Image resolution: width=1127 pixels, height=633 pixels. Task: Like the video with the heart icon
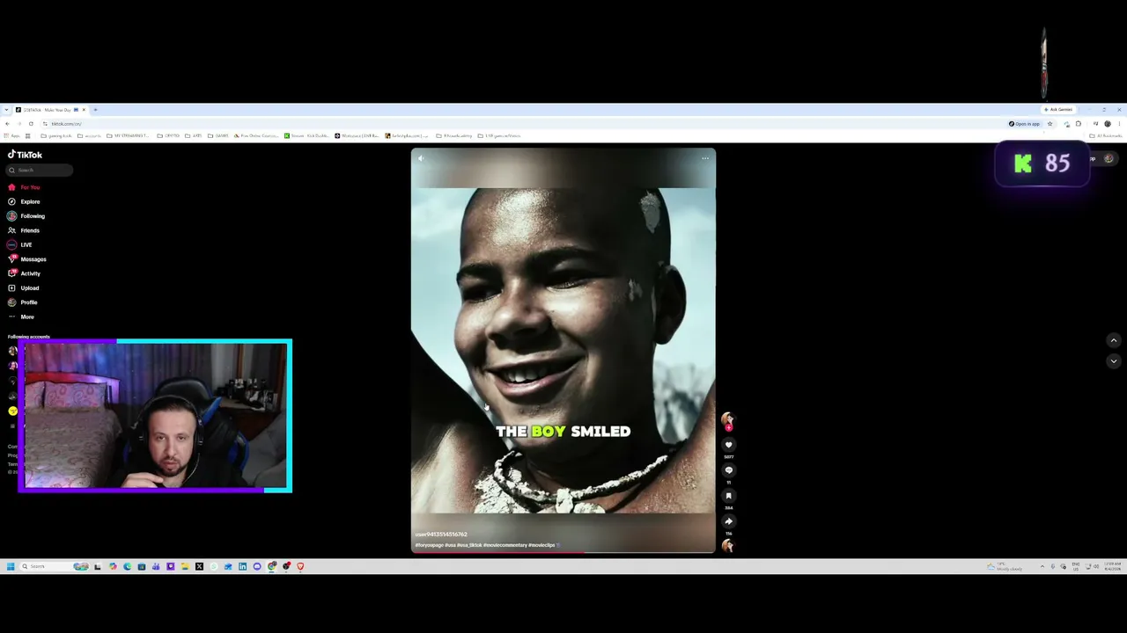pyautogui.click(x=728, y=445)
